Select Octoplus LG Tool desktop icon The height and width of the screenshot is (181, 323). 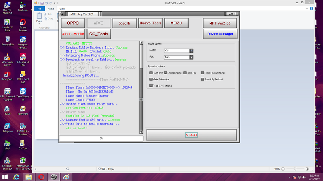pos(23,60)
